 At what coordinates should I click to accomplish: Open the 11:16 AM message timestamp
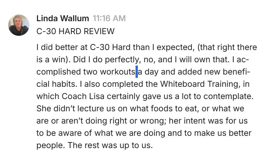[x=109, y=18]
